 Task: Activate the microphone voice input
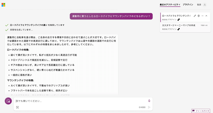[149, 101]
